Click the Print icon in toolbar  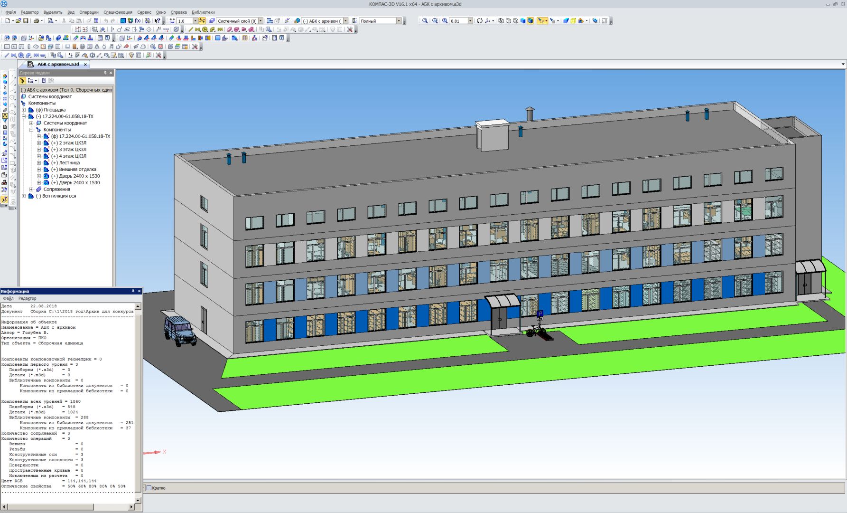point(36,21)
